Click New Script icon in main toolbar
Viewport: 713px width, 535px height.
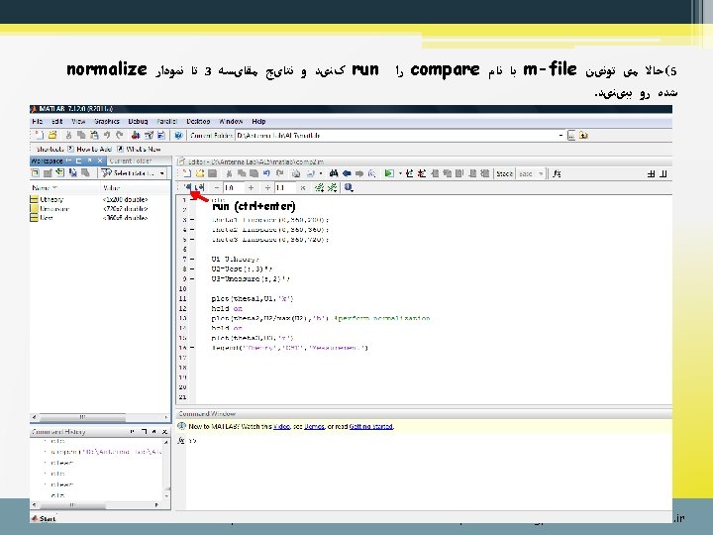point(39,135)
